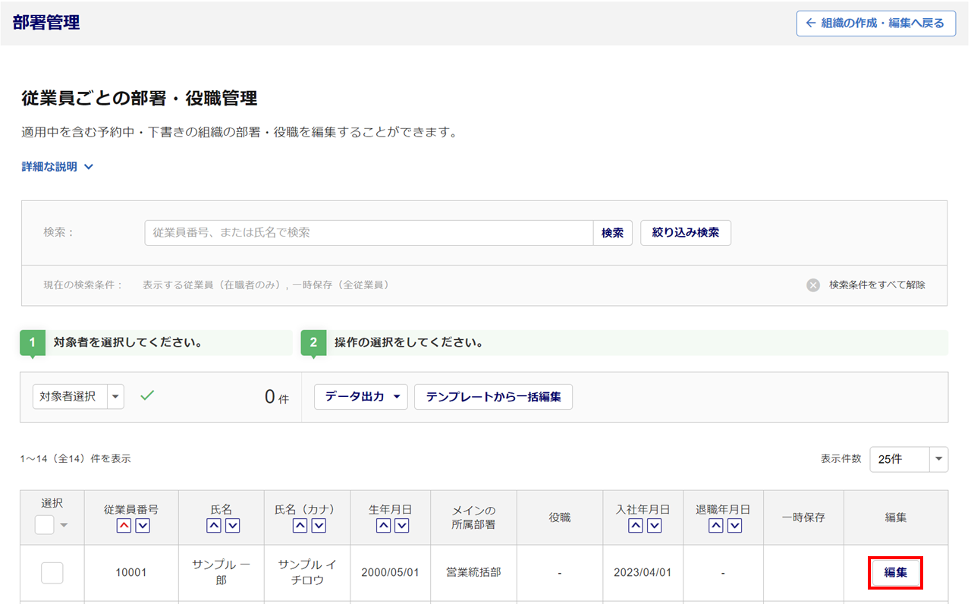The height and width of the screenshot is (604, 971).
Task: Click the 検索 button
Action: pyautogui.click(x=612, y=233)
